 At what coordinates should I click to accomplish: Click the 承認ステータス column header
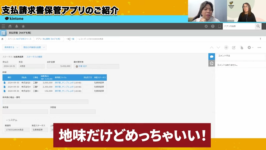tap(100, 77)
